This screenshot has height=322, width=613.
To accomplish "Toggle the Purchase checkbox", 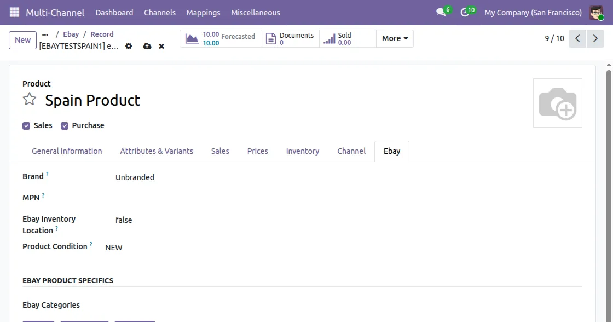I will 65,126.
